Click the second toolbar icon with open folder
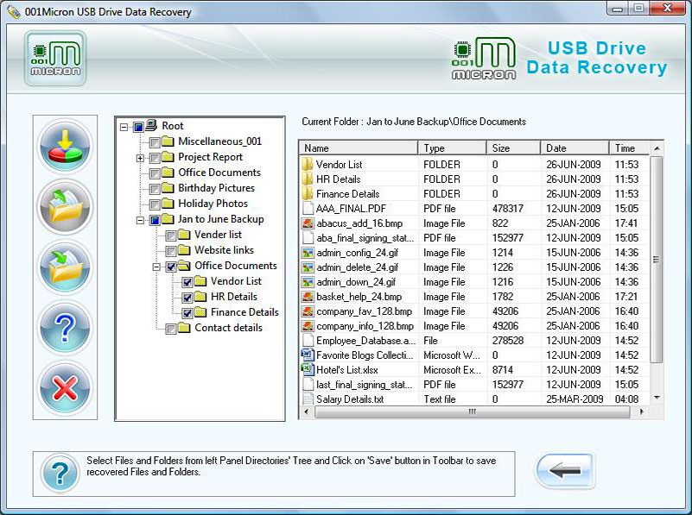692x515 pixels. pyautogui.click(x=65, y=207)
